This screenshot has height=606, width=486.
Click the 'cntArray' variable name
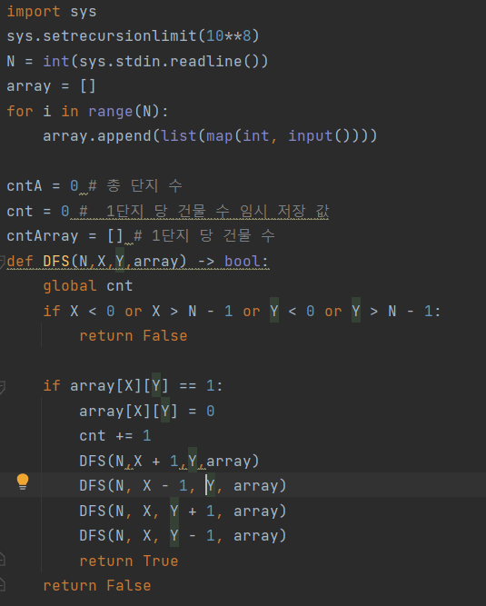(43, 236)
